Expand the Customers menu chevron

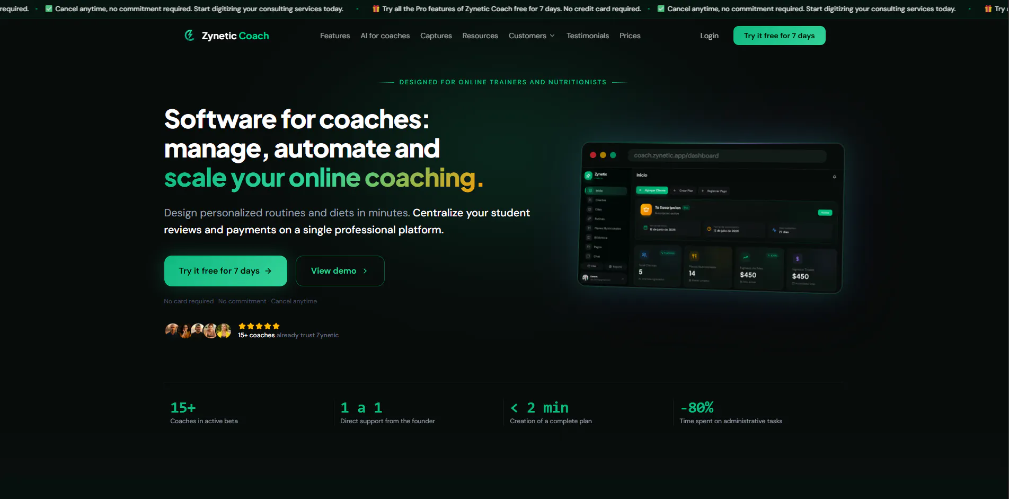pos(552,36)
